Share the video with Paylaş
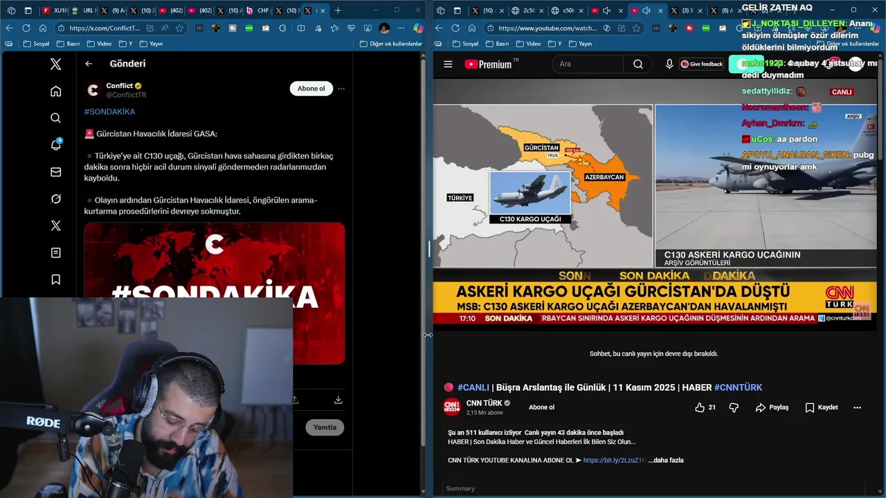The width and height of the screenshot is (886, 498). point(772,407)
